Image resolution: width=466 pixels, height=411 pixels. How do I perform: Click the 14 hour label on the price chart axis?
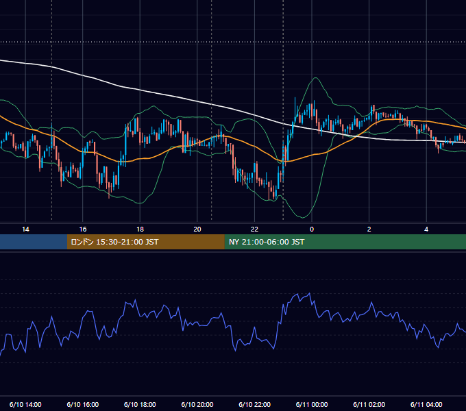pyautogui.click(x=25, y=229)
